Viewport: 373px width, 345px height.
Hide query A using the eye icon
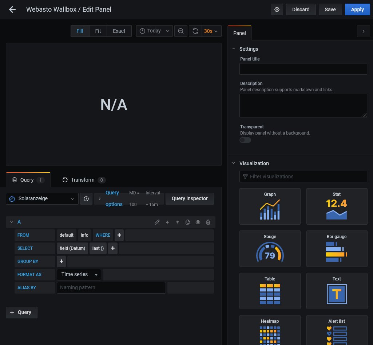tap(198, 222)
